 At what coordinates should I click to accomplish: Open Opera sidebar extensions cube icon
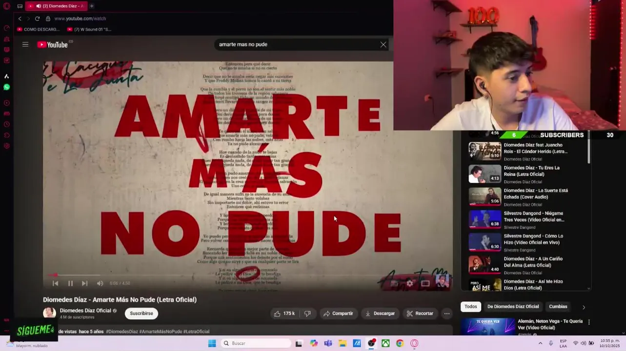click(x=6, y=135)
